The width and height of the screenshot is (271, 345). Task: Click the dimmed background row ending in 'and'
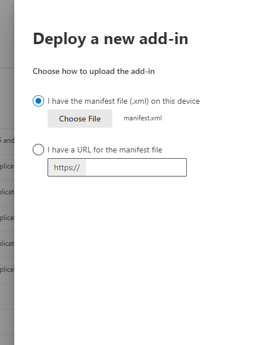click(7, 142)
